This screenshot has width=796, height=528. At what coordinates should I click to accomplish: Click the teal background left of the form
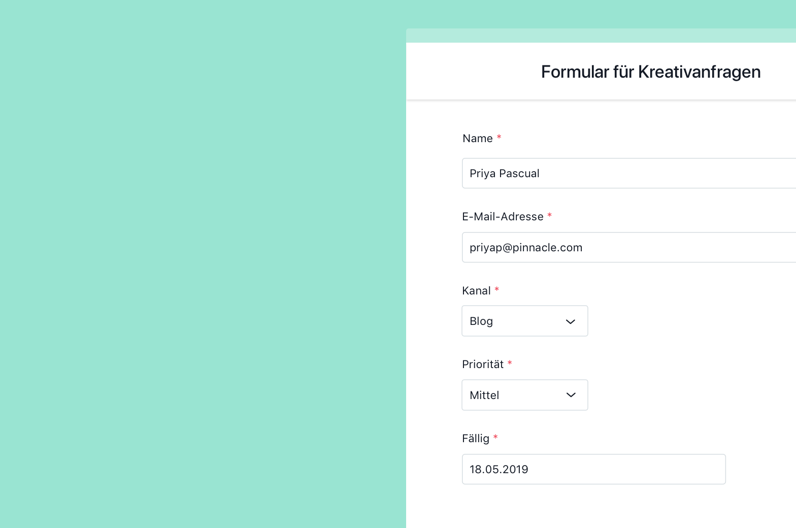click(x=203, y=264)
